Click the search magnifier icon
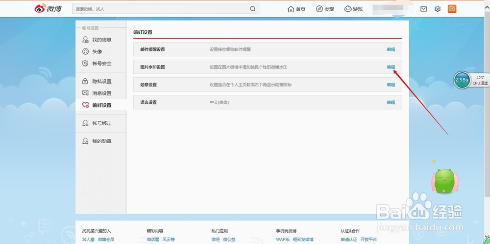Image resolution: width=490 pixels, height=244 pixels. tap(252, 9)
